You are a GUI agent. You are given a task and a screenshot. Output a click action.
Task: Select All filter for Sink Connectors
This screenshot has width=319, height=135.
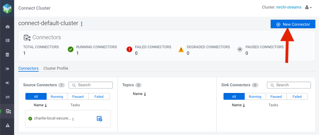pyautogui.click(x=234, y=96)
